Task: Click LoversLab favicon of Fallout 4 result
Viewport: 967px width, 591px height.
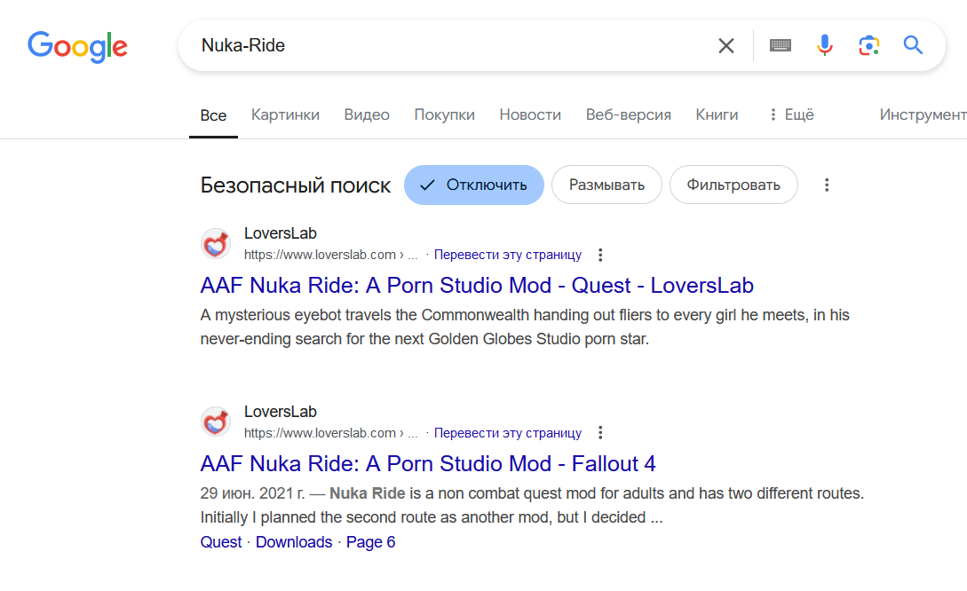Action: coord(216,422)
